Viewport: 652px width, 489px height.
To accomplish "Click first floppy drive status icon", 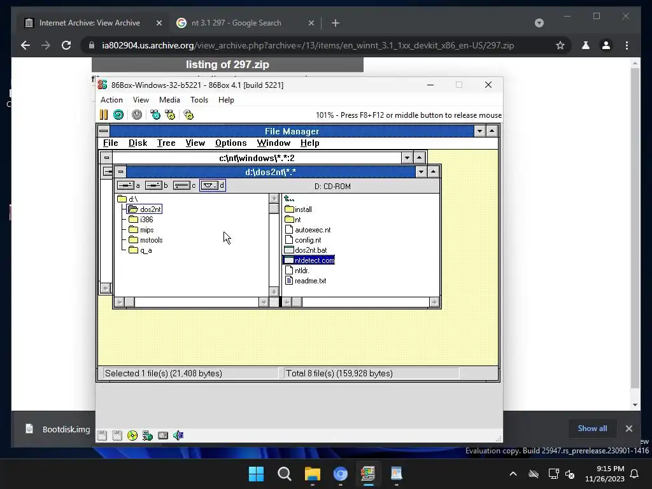I will coord(102,436).
